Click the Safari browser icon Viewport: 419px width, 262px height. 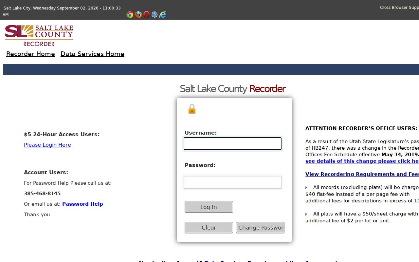pyautogui.click(x=155, y=15)
